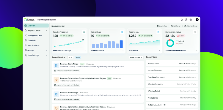Click the '46% vs last week' badge

point(66,36)
